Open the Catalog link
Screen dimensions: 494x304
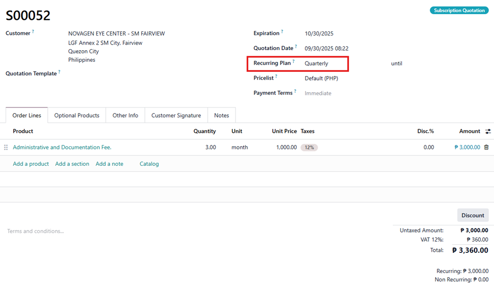[x=149, y=164]
